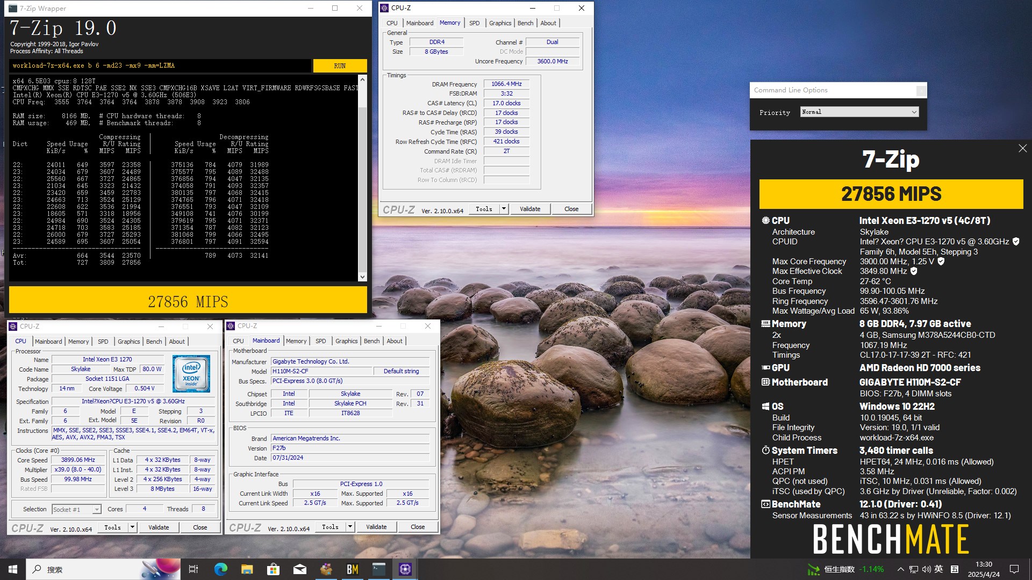The image size is (1032, 580).
Task: Click the 7-Zip command line input field
Action: click(160, 66)
